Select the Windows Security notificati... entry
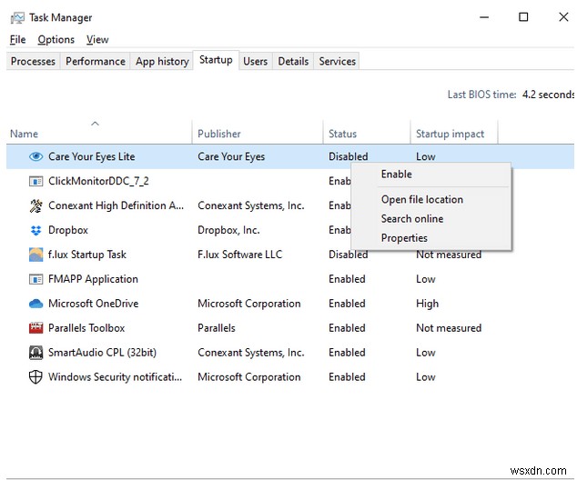This screenshot has height=480, width=577. [116, 377]
